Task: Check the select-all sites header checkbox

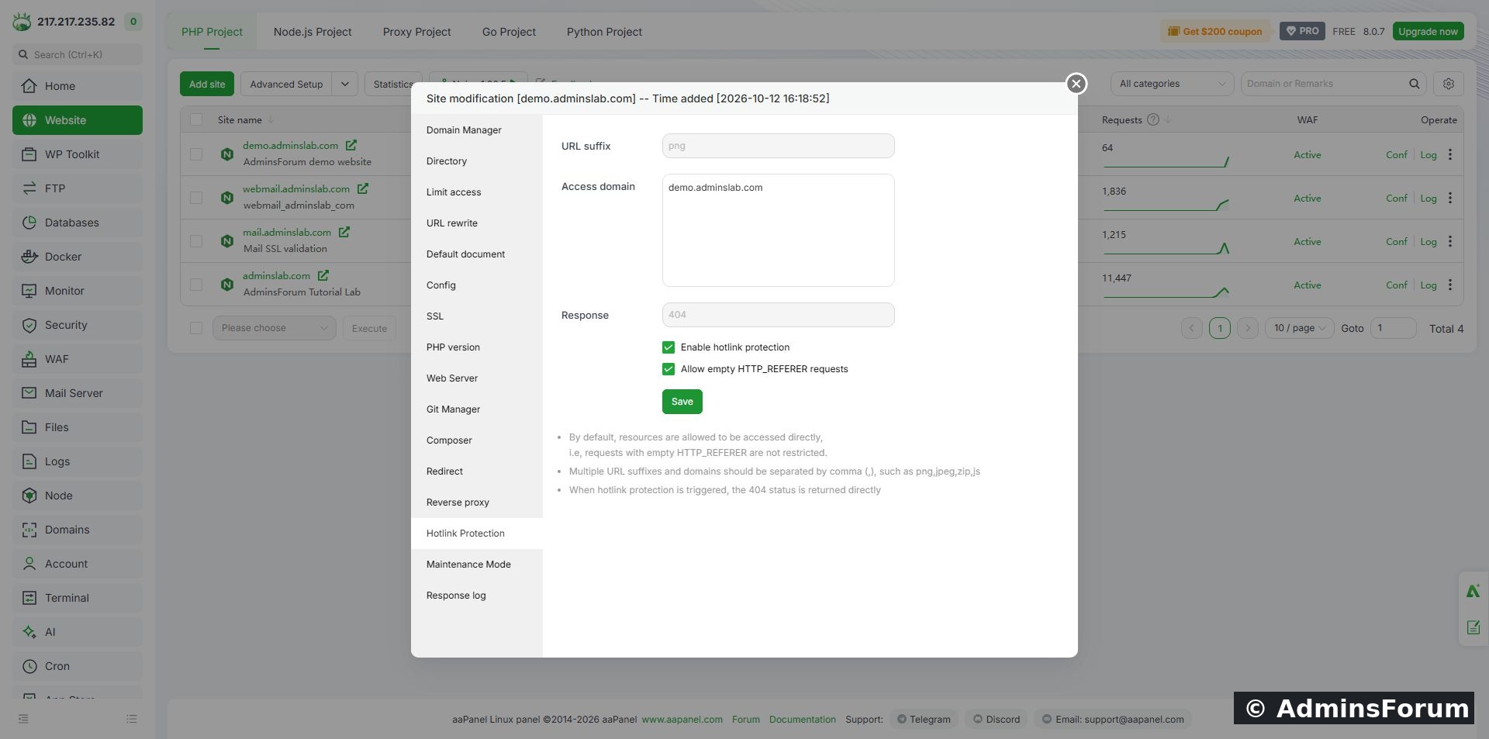Action: point(196,119)
